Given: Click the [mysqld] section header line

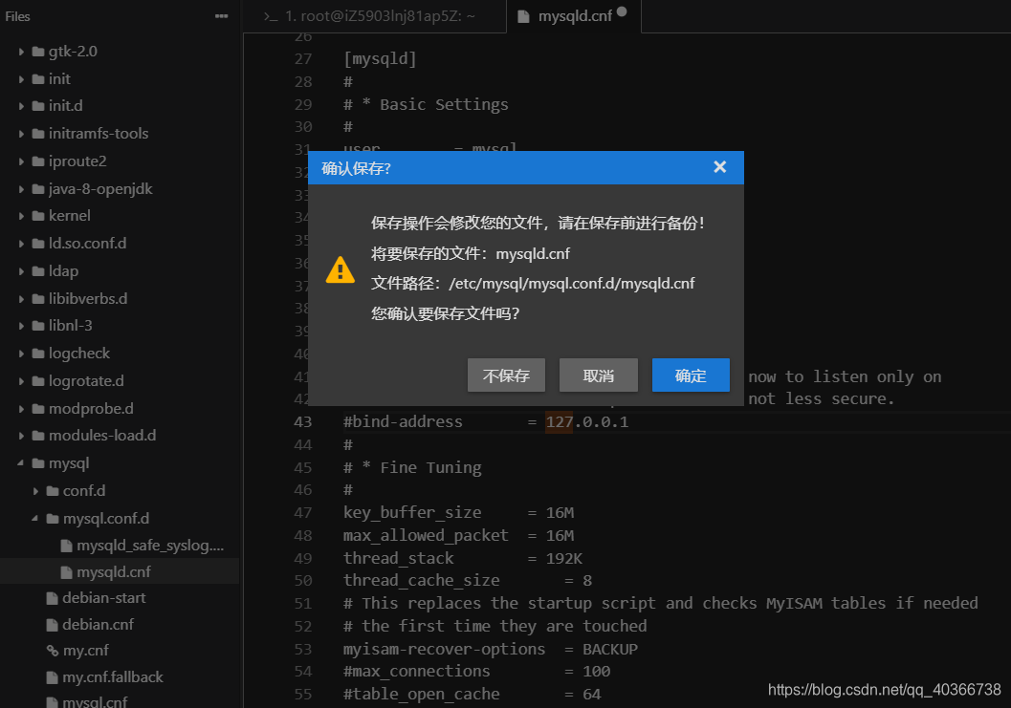Looking at the screenshot, I should point(380,58).
